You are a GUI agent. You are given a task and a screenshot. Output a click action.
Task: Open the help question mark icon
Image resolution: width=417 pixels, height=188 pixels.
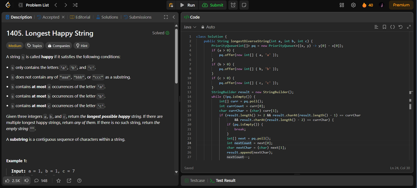click(x=79, y=180)
